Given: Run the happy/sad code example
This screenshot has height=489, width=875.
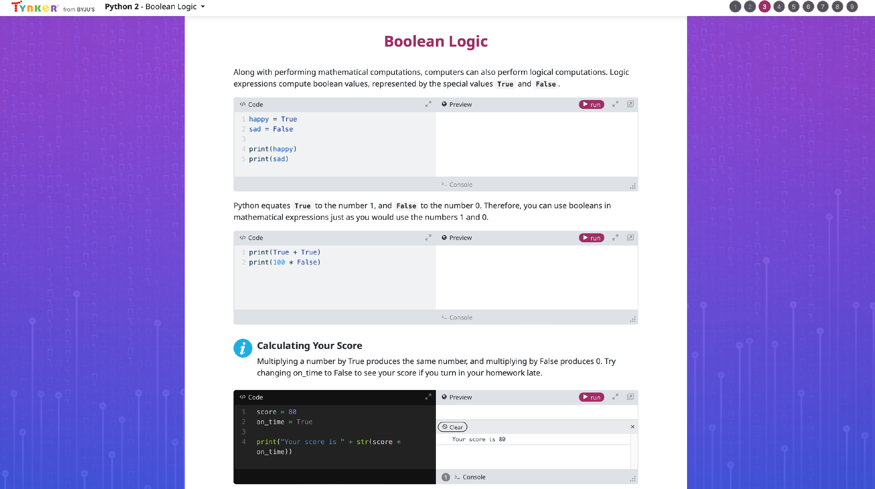Looking at the screenshot, I should point(591,104).
